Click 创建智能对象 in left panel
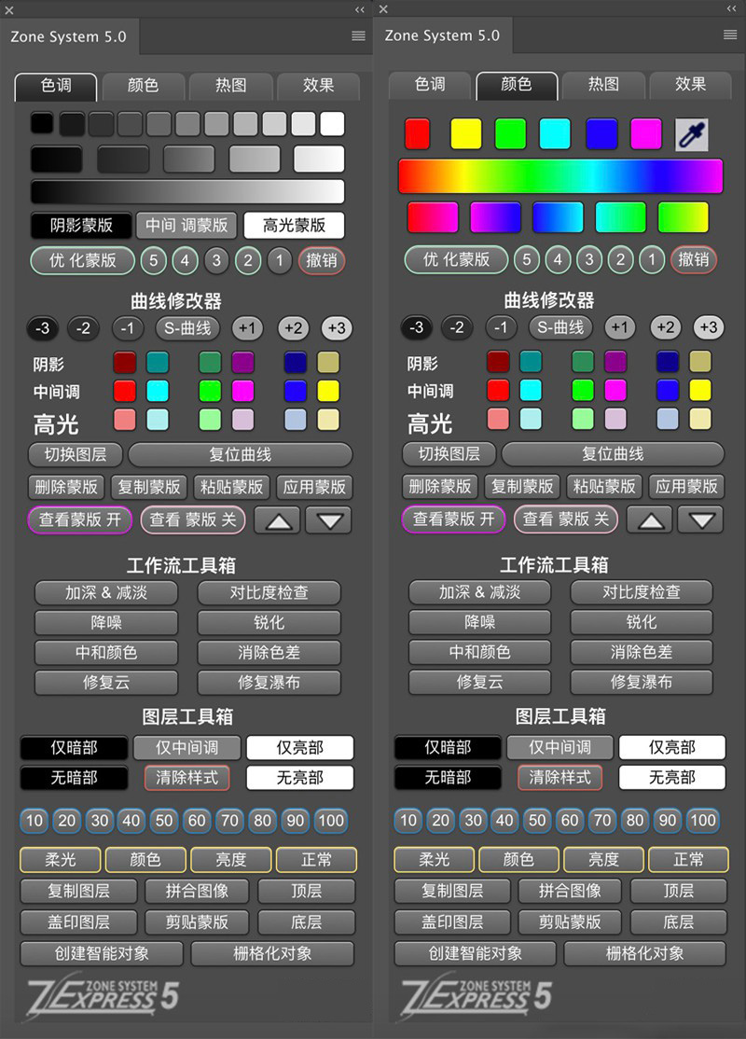The width and height of the screenshot is (746, 1039). pyautogui.click(x=102, y=954)
